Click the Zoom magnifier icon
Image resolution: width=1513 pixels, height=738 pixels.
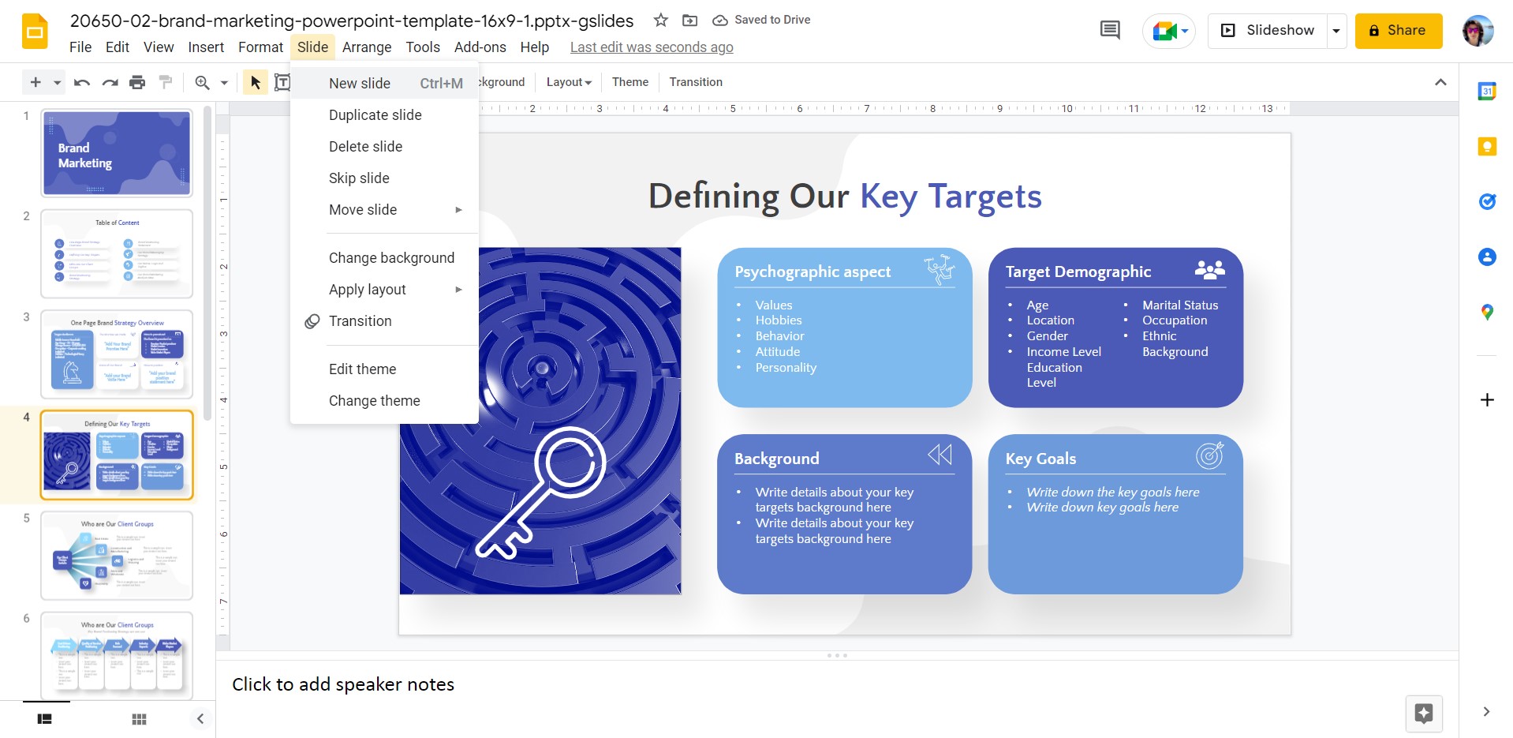(x=203, y=82)
